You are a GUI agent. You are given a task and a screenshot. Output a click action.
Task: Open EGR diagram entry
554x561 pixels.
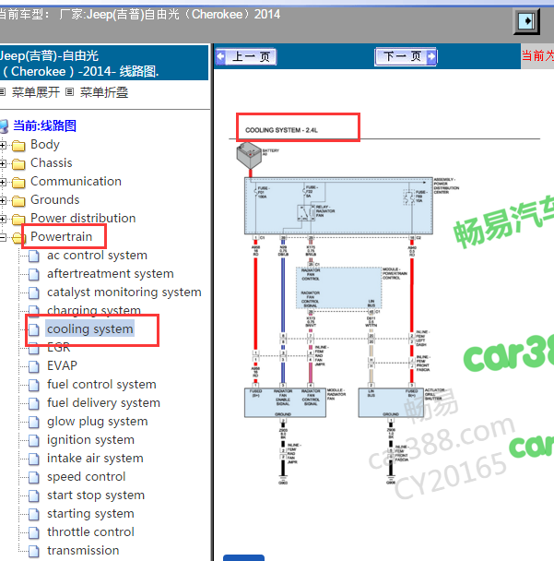pyautogui.click(x=59, y=348)
